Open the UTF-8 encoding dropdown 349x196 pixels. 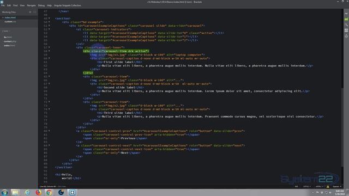point(306,186)
